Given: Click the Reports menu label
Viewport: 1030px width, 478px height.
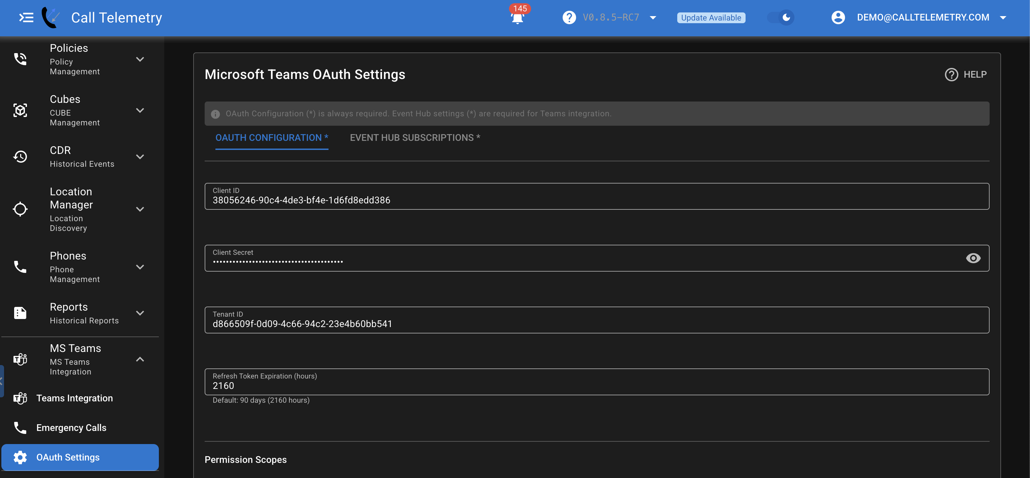Looking at the screenshot, I should click(x=69, y=307).
